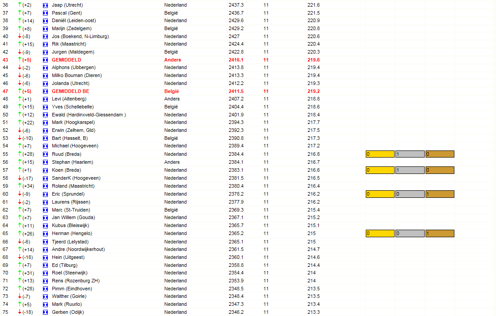This screenshot has height=316, width=496.
Task: Click the green up arrow for Roland (Maastricht)
Action: pyautogui.click(x=19, y=185)
